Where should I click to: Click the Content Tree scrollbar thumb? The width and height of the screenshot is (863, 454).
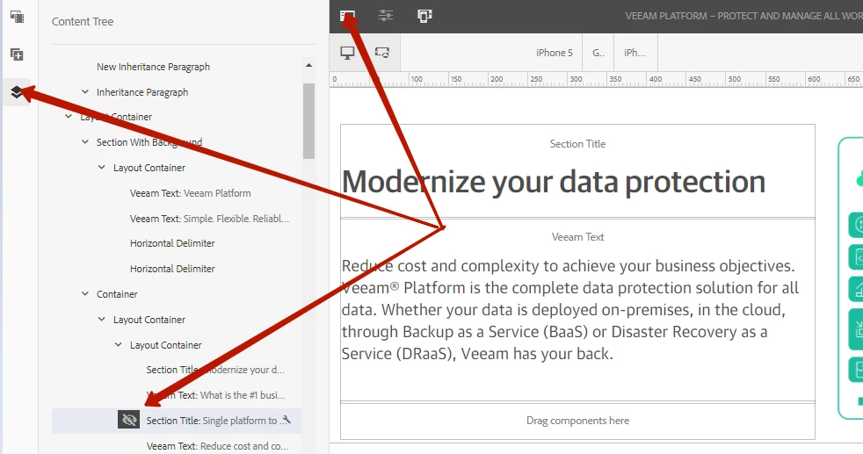tap(308, 121)
